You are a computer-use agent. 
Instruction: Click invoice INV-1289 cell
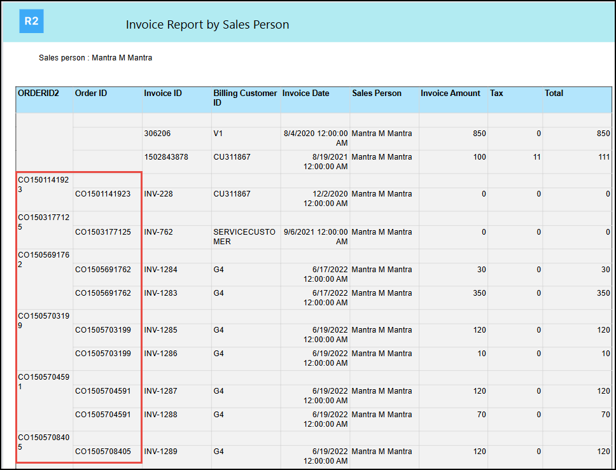pos(161,452)
